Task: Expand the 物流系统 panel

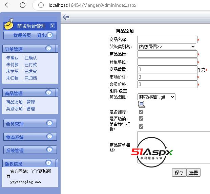Action: point(49,136)
